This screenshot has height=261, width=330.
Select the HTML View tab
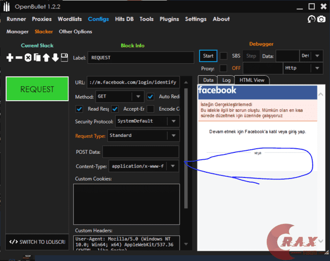(252, 80)
